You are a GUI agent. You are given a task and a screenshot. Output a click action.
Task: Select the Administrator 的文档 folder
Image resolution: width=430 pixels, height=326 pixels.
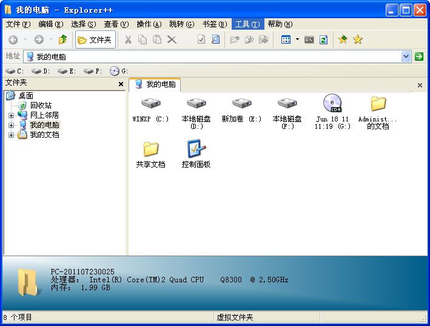tap(378, 103)
